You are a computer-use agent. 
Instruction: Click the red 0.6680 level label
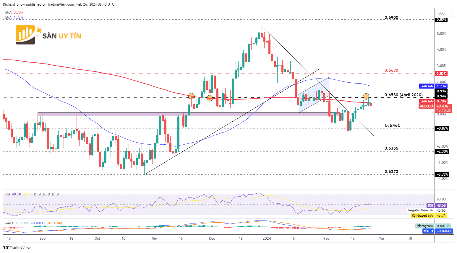pos(391,70)
